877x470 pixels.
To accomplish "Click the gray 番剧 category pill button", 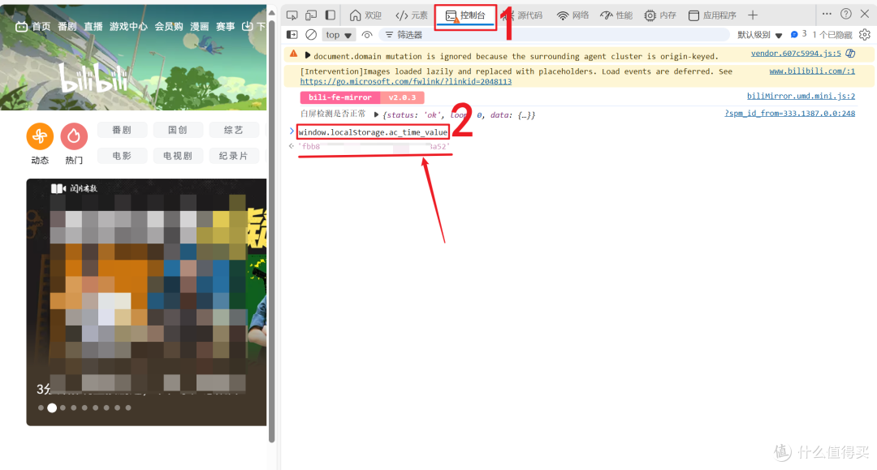I will 122,130.
